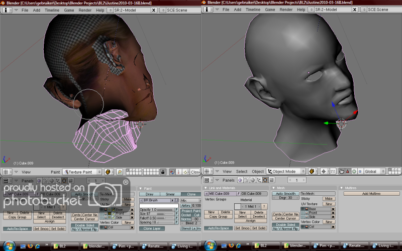Open Select menu in right 3D view header

coord(242,171)
